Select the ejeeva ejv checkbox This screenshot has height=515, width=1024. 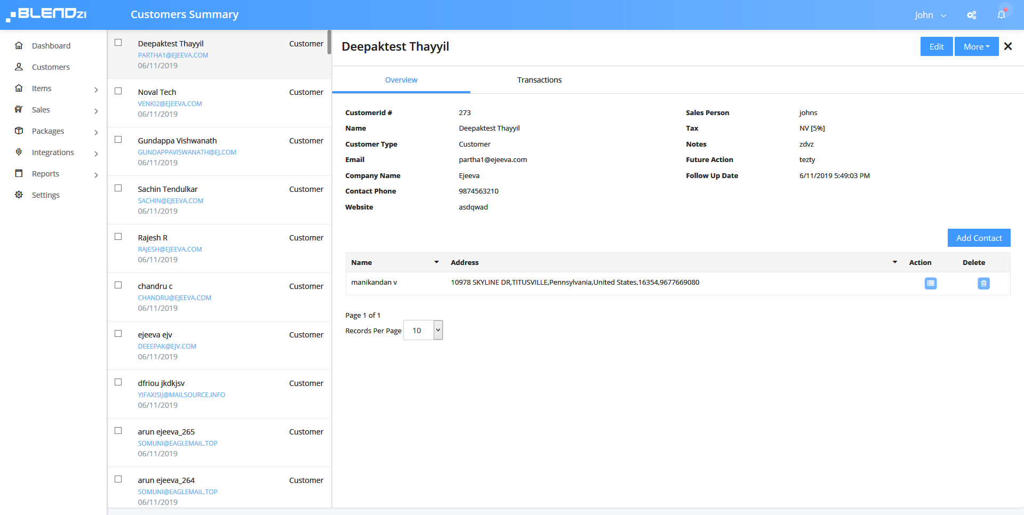tap(118, 334)
